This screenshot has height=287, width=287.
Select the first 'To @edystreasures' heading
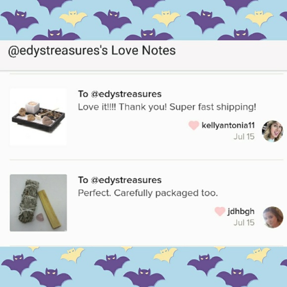[x=120, y=94]
